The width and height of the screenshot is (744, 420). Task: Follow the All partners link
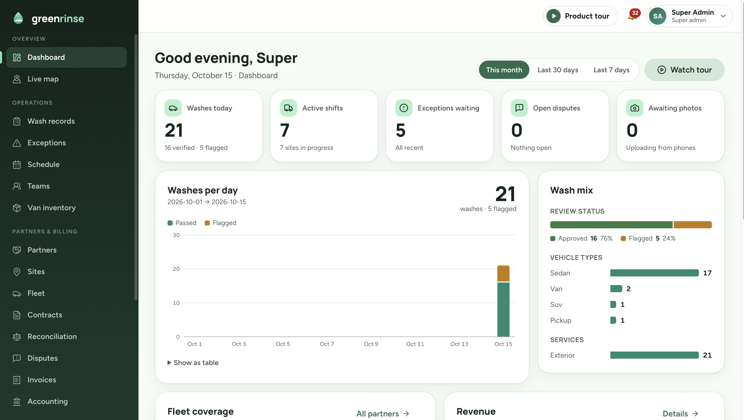[x=383, y=414]
